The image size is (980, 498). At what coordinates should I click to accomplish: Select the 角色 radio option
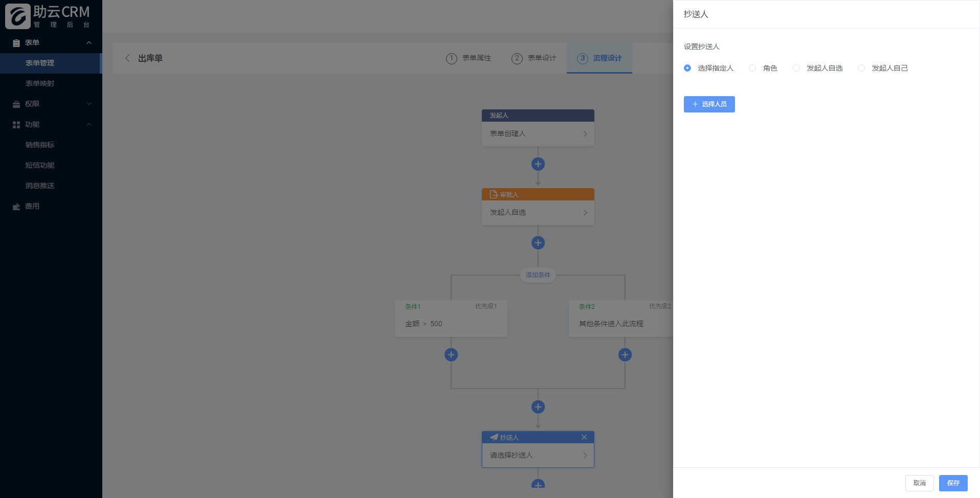click(x=752, y=68)
